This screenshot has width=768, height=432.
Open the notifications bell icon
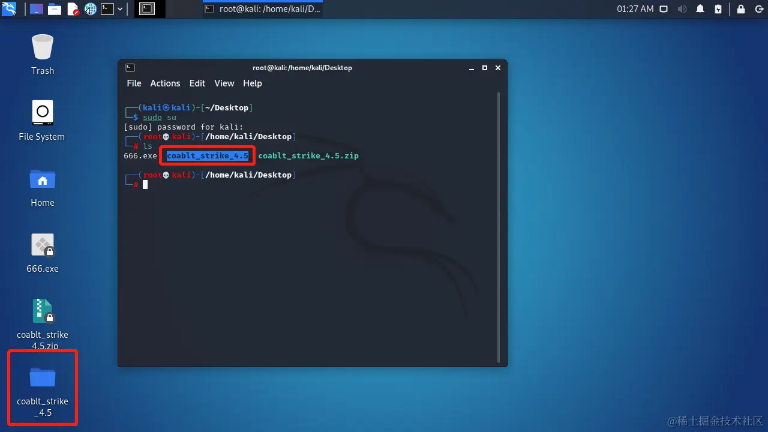point(700,9)
